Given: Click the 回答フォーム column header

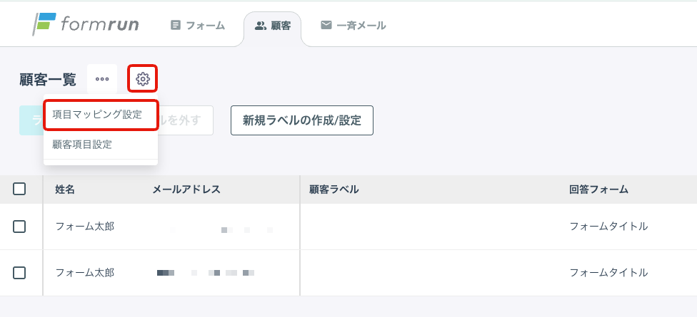Looking at the screenshot, I should pos(598,189).
